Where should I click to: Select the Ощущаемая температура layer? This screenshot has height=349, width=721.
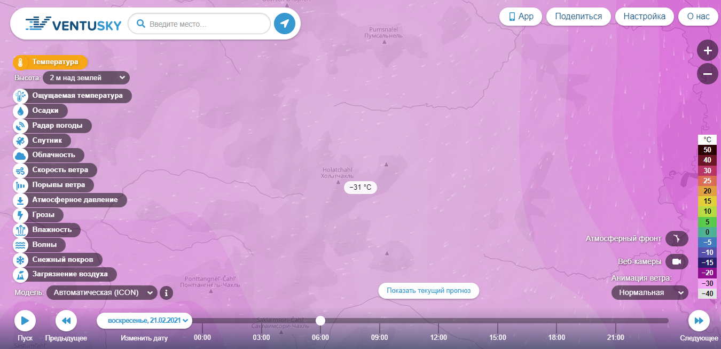tap(72, 96)
